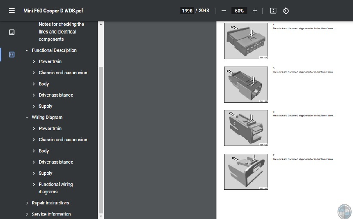Edit the page number field 1998
Viewport: 353px width, 219px height.
187,11
